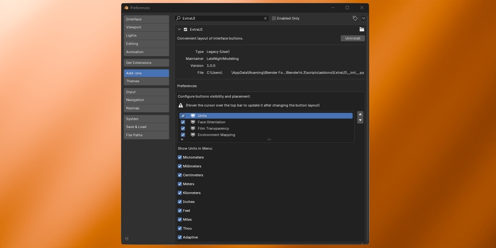This screenshot has width=496, height=248.
Task: Uncheck Environment Mapping button visibility
Action: tap(183, 135)
